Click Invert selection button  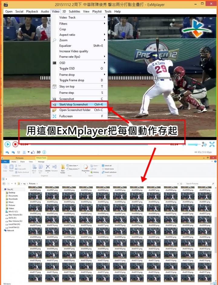tap(109, 172)
